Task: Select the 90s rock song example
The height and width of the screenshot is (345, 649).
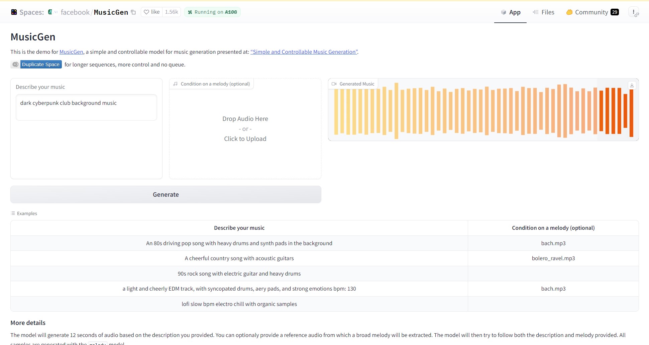Action: [239, 274]
